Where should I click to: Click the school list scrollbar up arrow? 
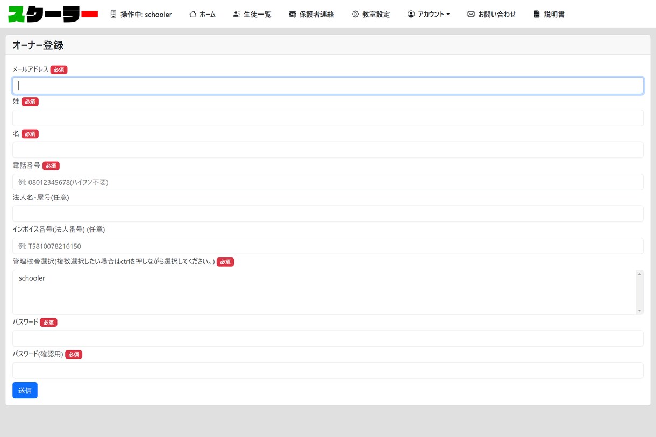pos(639,275)
